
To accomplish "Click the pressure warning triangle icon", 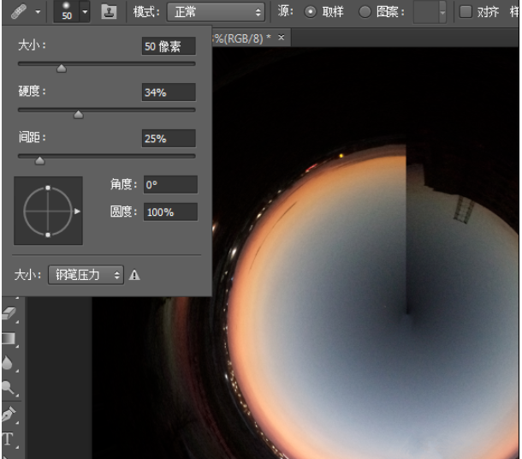I will [x=134, y=275].
